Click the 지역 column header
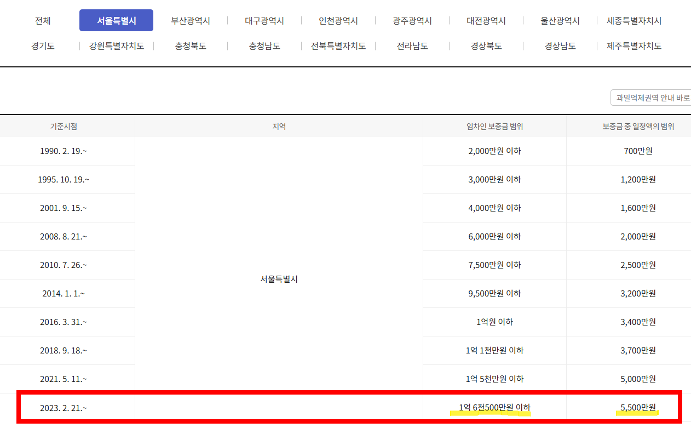The height and width of the screenshot is (428, 691). (279, 126)
